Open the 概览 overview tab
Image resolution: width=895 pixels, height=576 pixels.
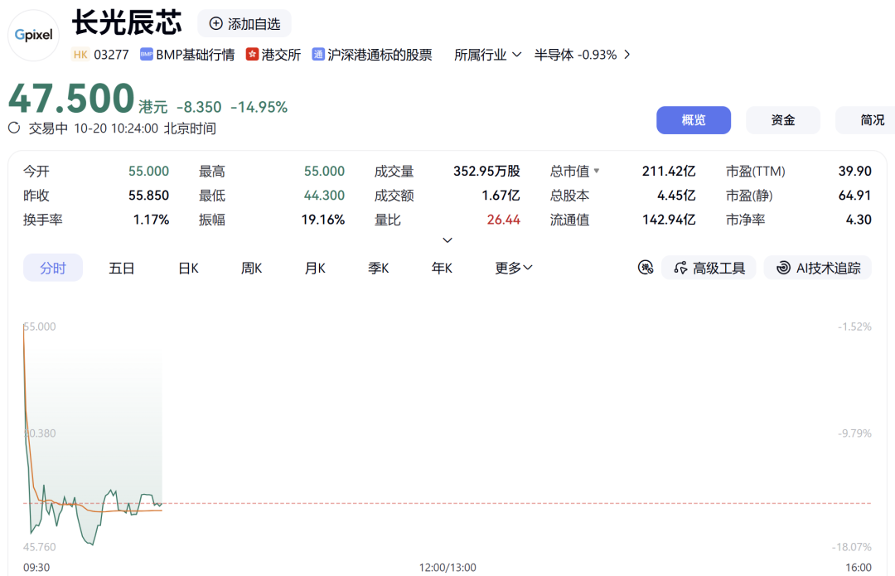pyautogui.click(x=694, y=120)
